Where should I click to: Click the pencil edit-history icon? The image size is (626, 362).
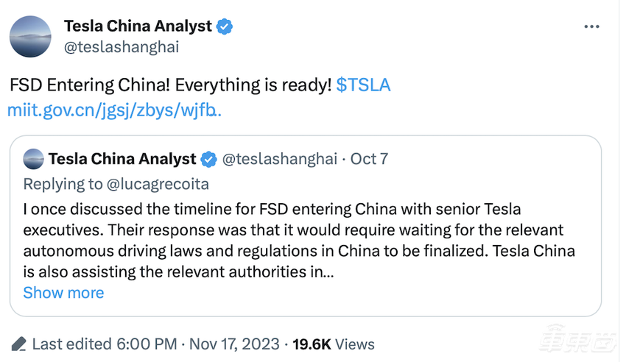19,344
